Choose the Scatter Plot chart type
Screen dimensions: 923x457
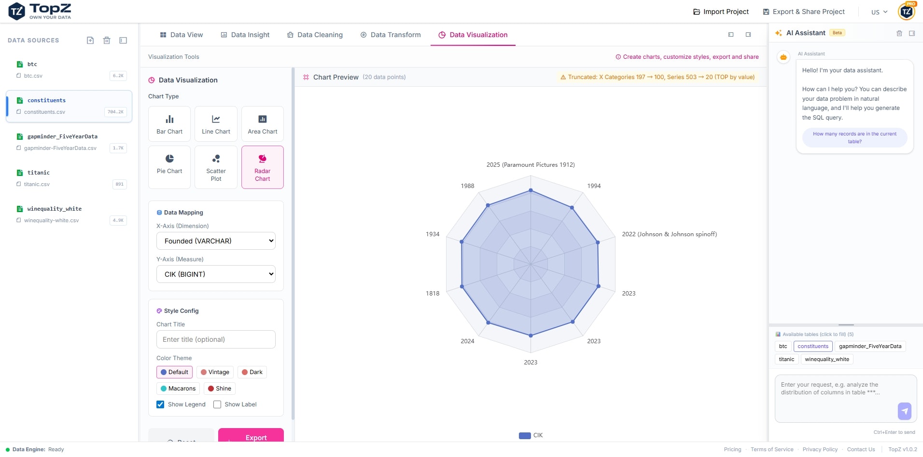[x=216, y=166]
